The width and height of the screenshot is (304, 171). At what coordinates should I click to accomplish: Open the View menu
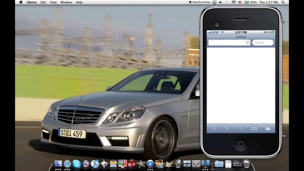[53, 2]
